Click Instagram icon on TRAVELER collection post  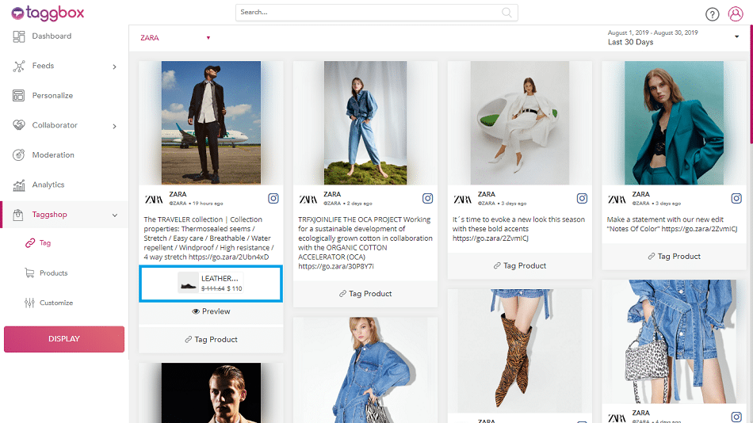tap(273, 199)
